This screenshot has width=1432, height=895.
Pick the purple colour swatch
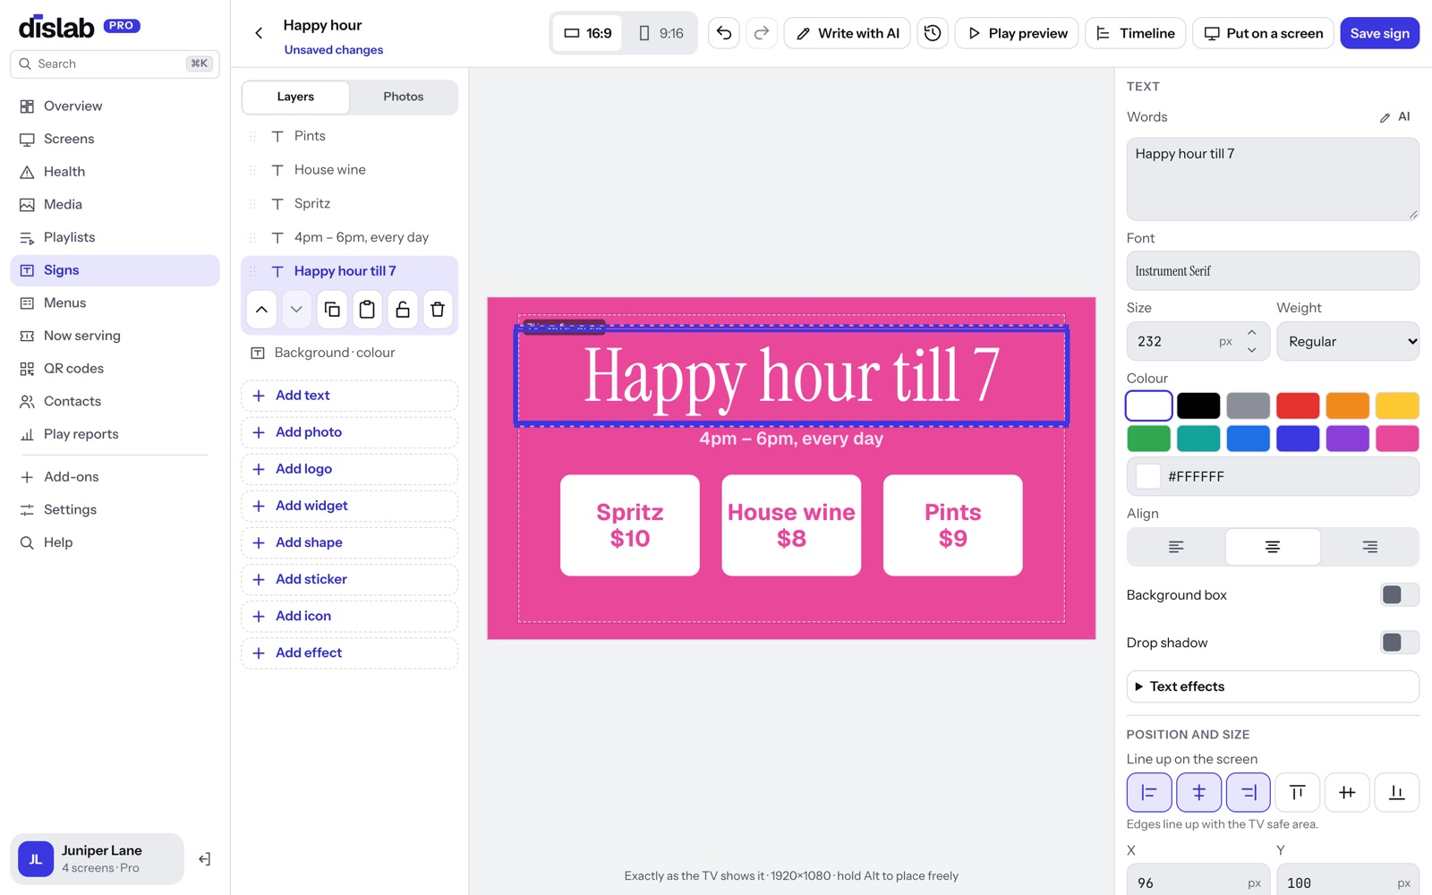1347,439
